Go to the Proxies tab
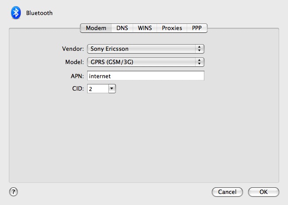 pos(172,28)
